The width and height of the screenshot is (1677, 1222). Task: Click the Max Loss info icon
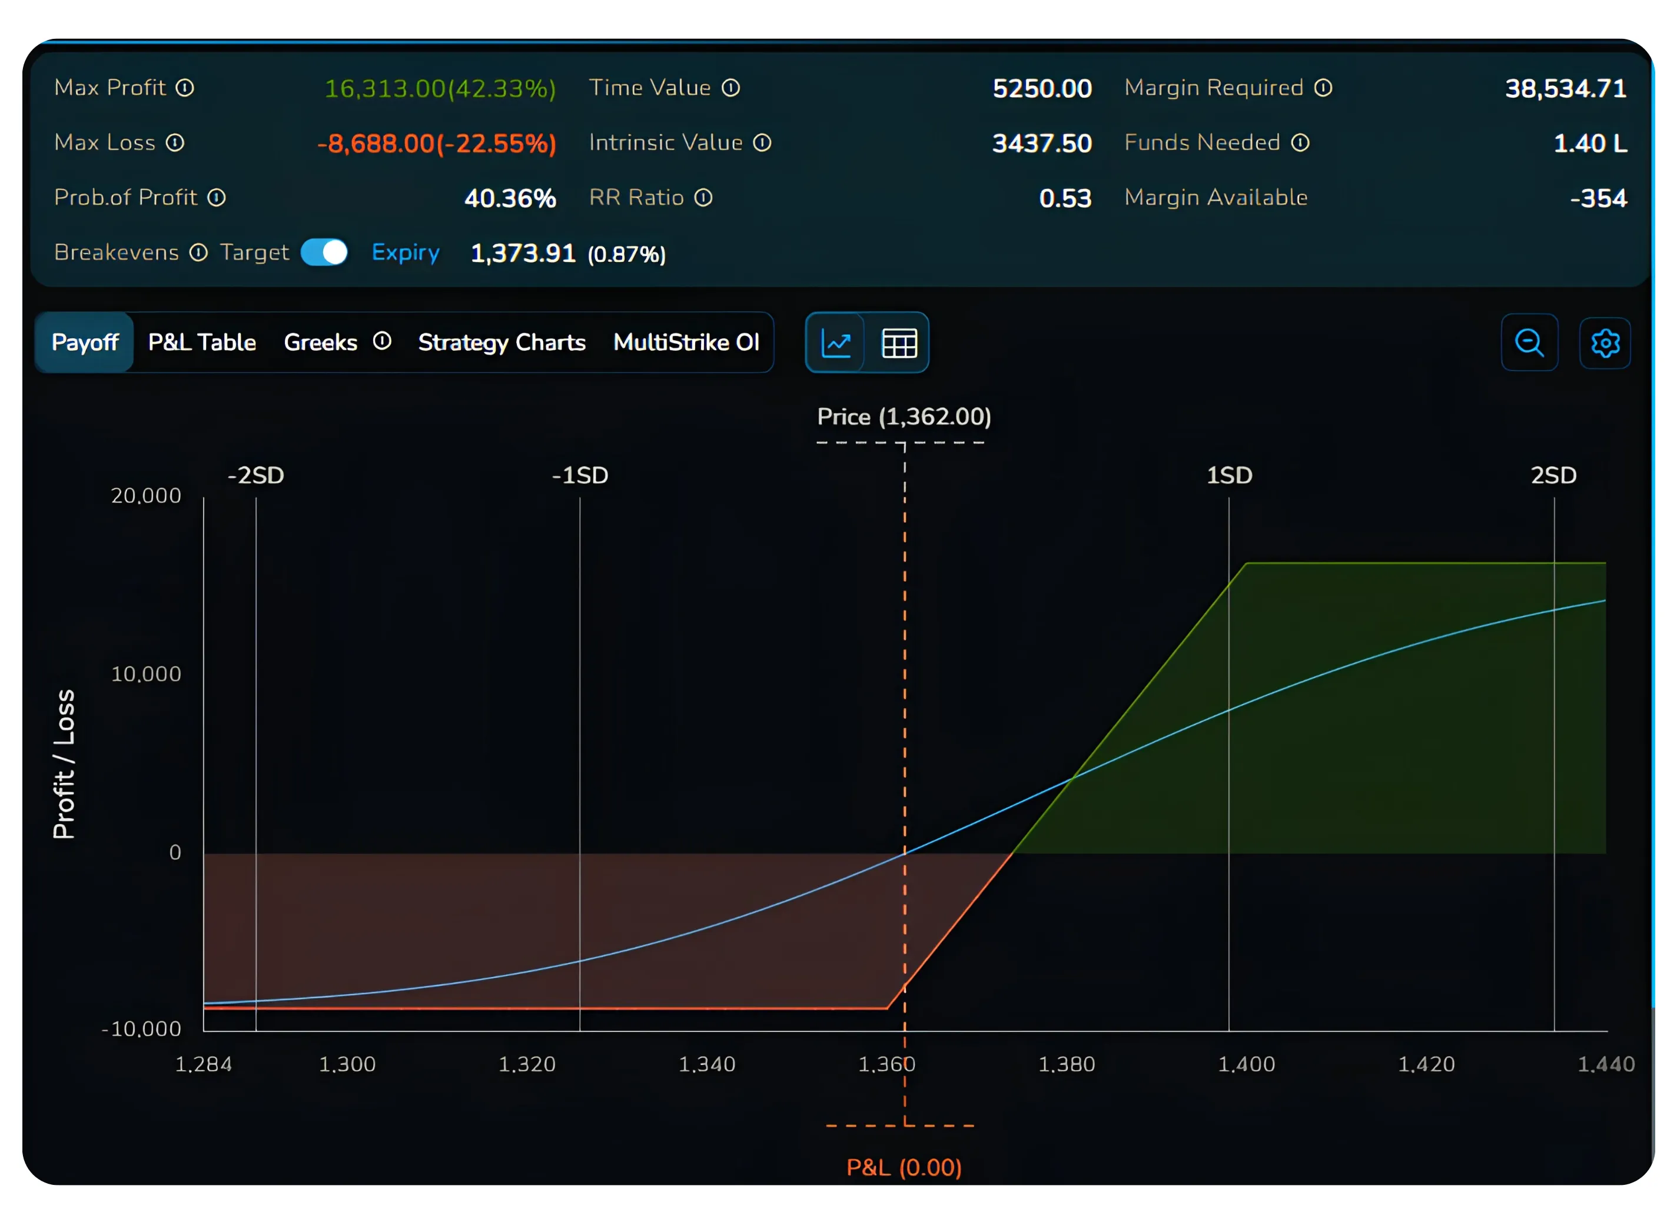[175, 143]
